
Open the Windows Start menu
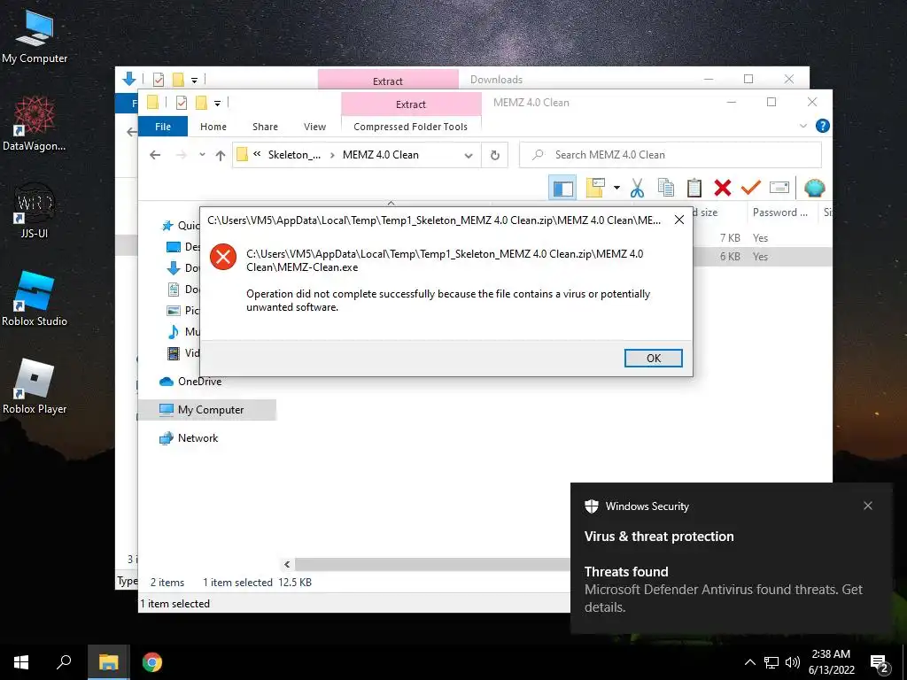21,662
